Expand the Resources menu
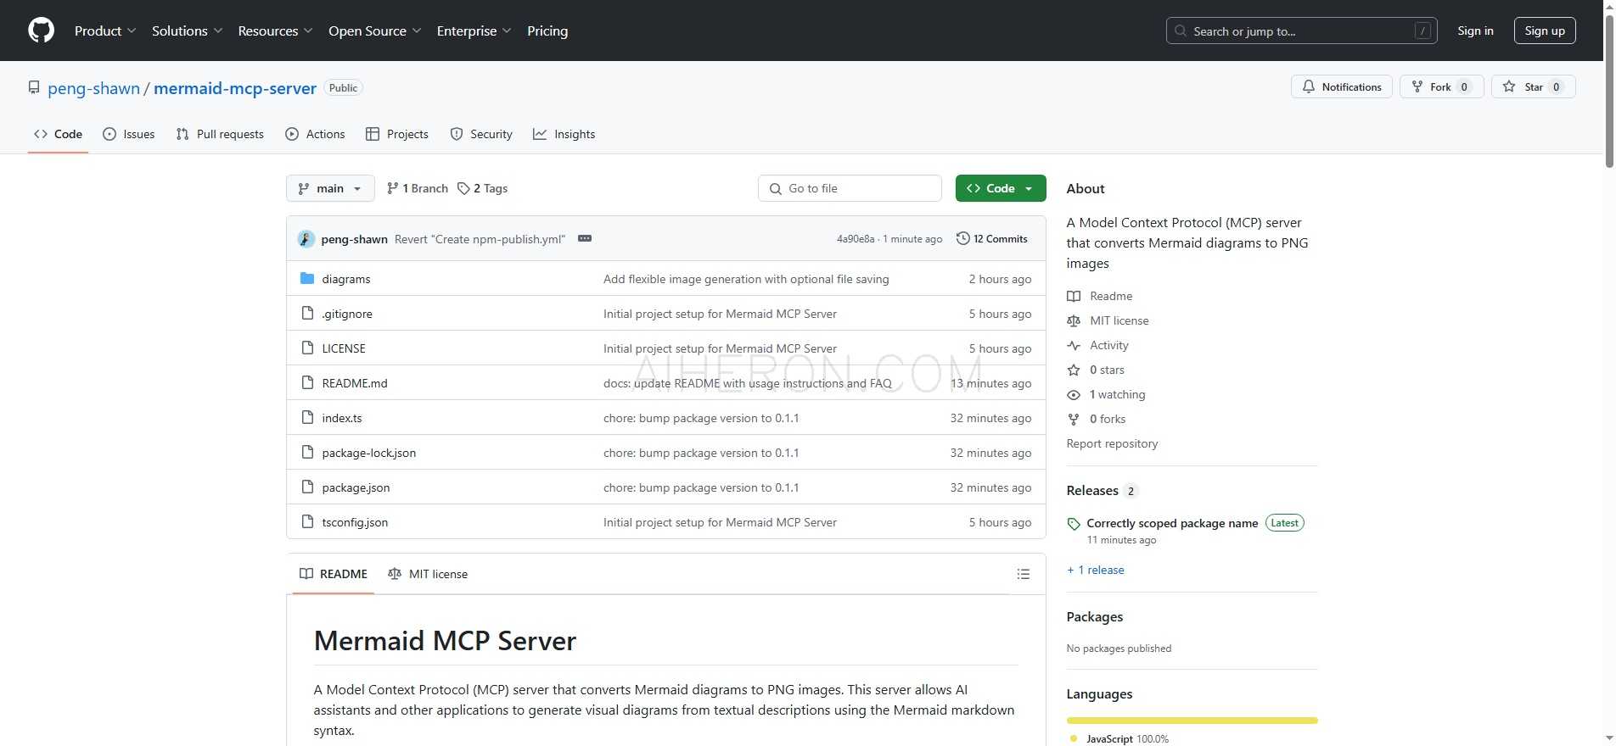1616x746 pixels. [275, 31]
